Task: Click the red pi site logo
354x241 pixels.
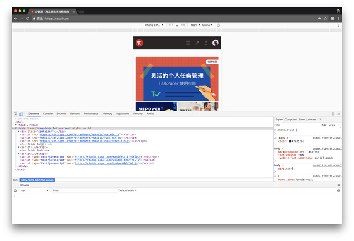Action: [x=139, y=43]
